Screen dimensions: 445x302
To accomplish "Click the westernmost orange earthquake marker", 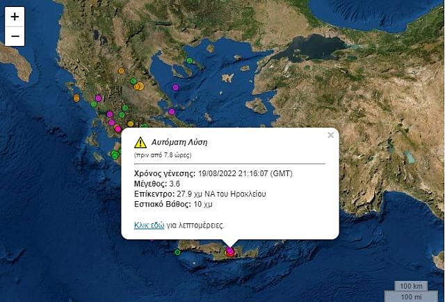I will 76,98.
